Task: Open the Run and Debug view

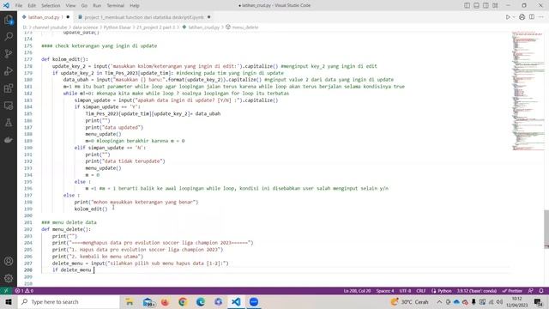Action: [x=9, y=70]
